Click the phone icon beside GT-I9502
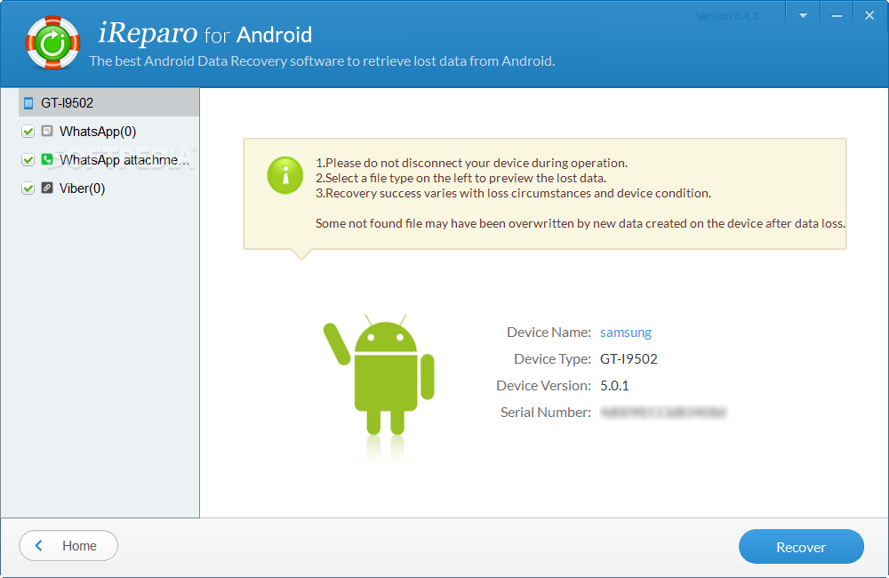This screenshot has width=889, height=578. [x=28, y=103]
